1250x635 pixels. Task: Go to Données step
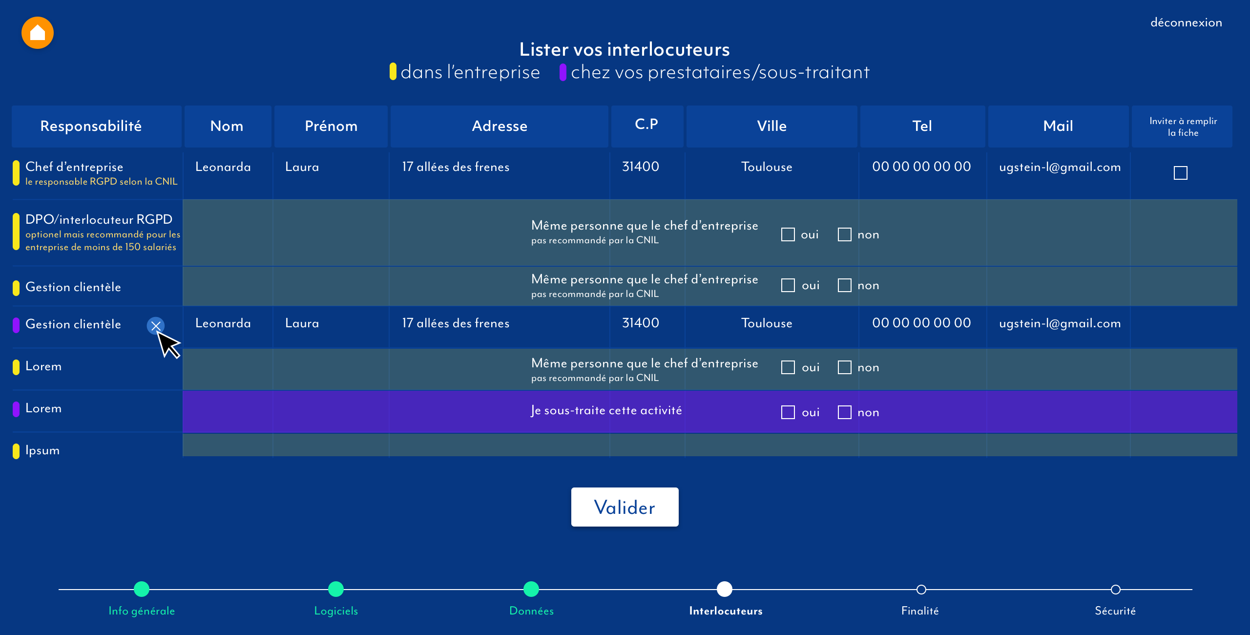tap(531, 611)
